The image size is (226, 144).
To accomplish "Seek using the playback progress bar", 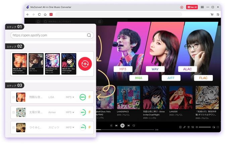I will click(125, 130).
